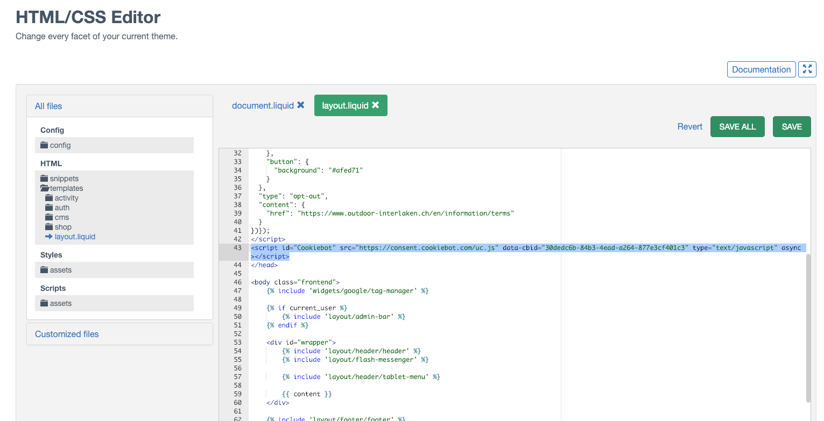The height and width of the screenshot is (421, 824).
Task: Open the All files panel
Action: coord(48,106)
